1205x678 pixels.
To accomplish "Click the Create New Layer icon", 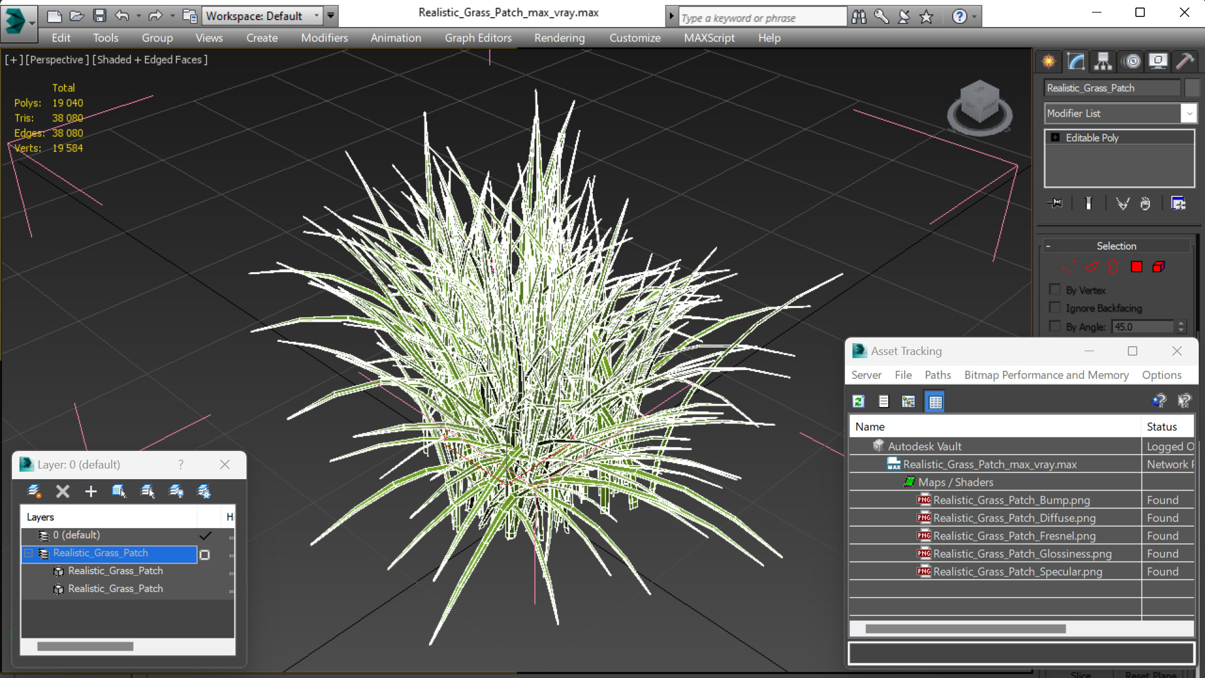I will 35,491.
